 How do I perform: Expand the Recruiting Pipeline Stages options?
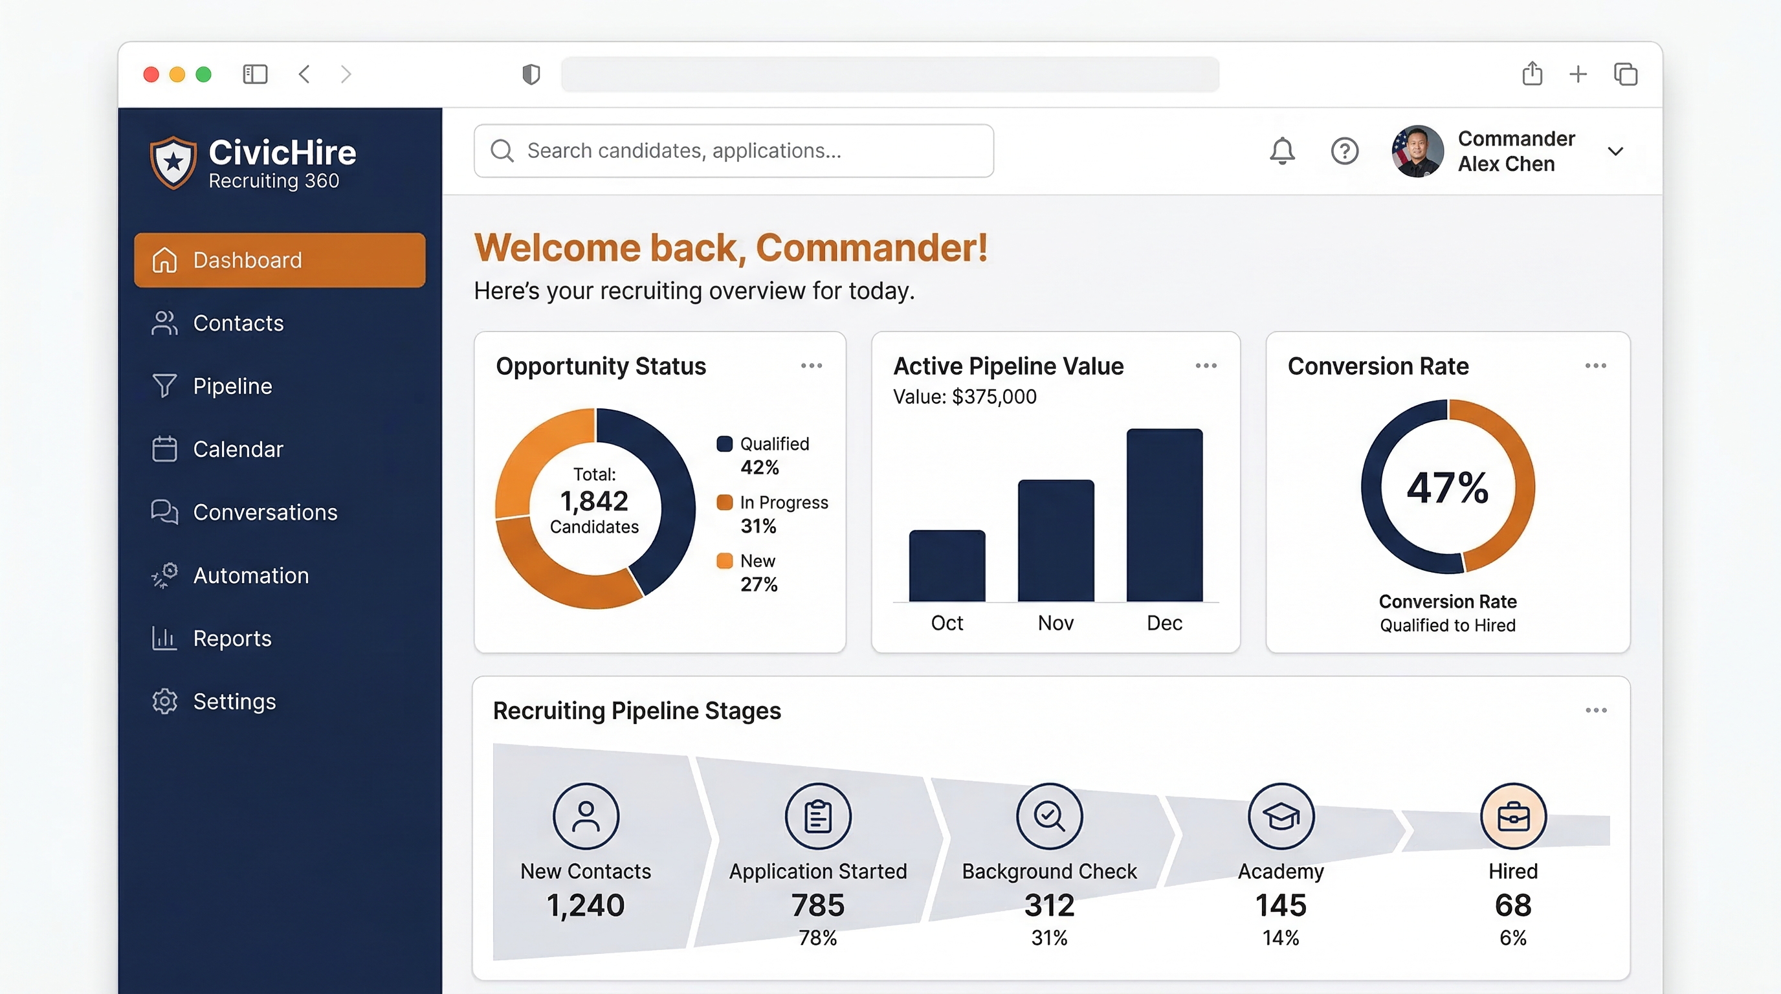point(1596,710)
